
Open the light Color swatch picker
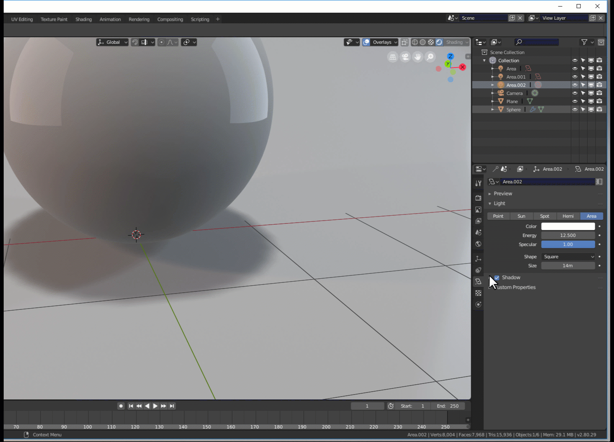(568, 226)
